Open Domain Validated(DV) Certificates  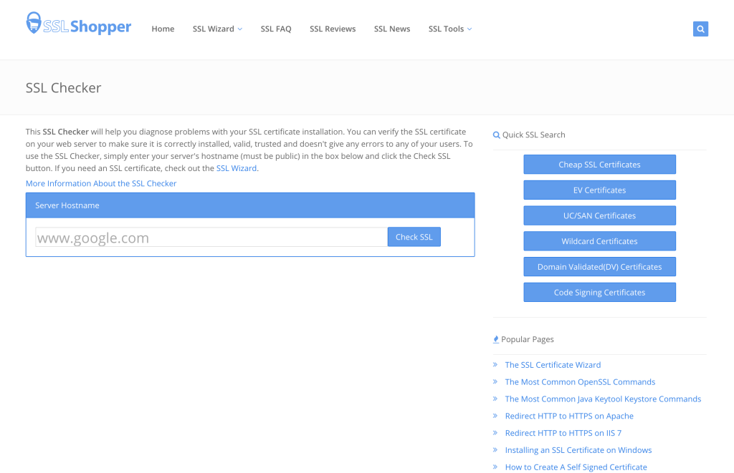pos(599,267)
